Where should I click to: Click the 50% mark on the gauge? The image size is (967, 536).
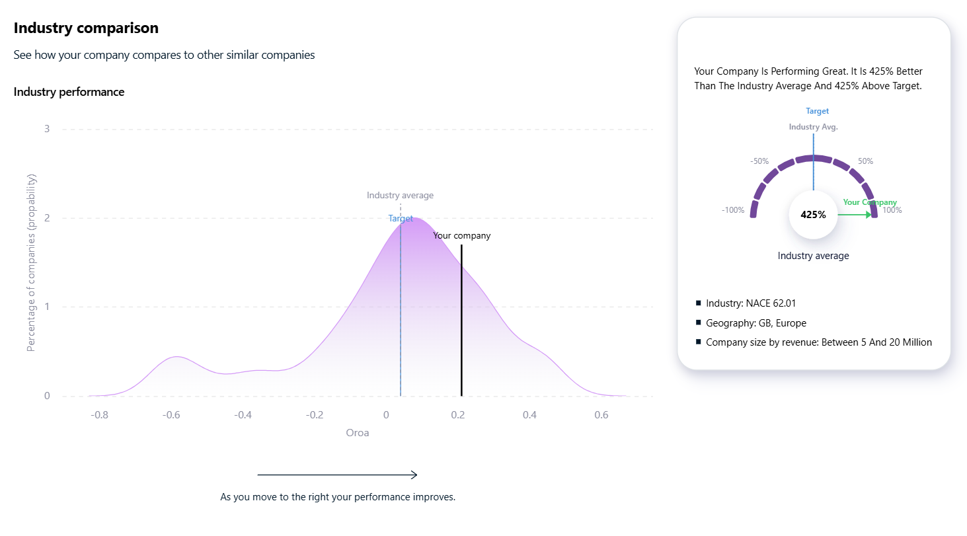pos(865,161)
